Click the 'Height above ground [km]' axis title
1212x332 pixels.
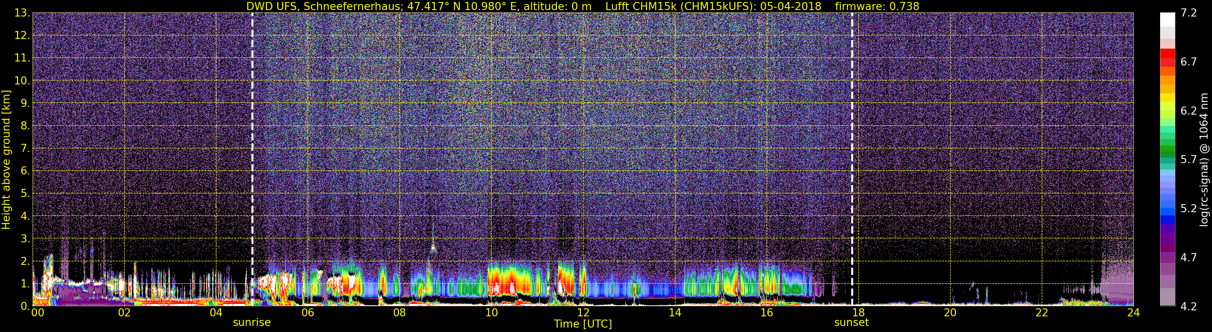click(x=6, y=160)
